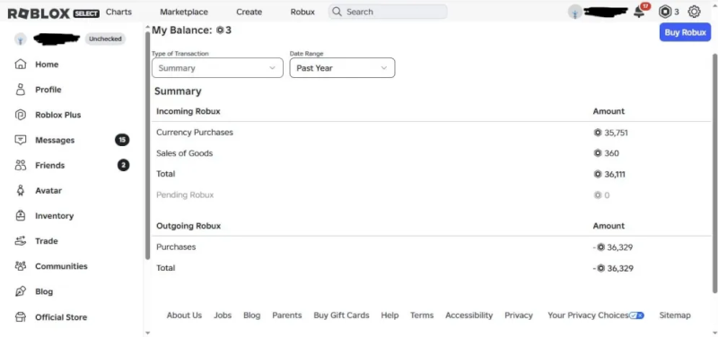718x337 pixels.
Task: Click the Roblox Plus sidebar icon
Action: coord(20,115)
